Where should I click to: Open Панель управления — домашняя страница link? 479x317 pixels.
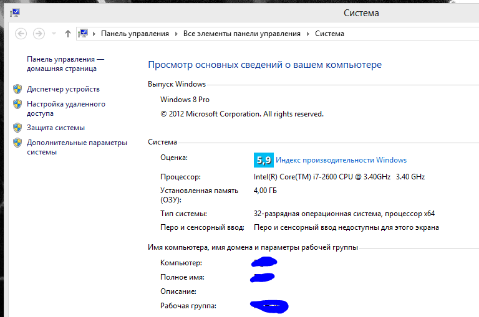[65, 64]
